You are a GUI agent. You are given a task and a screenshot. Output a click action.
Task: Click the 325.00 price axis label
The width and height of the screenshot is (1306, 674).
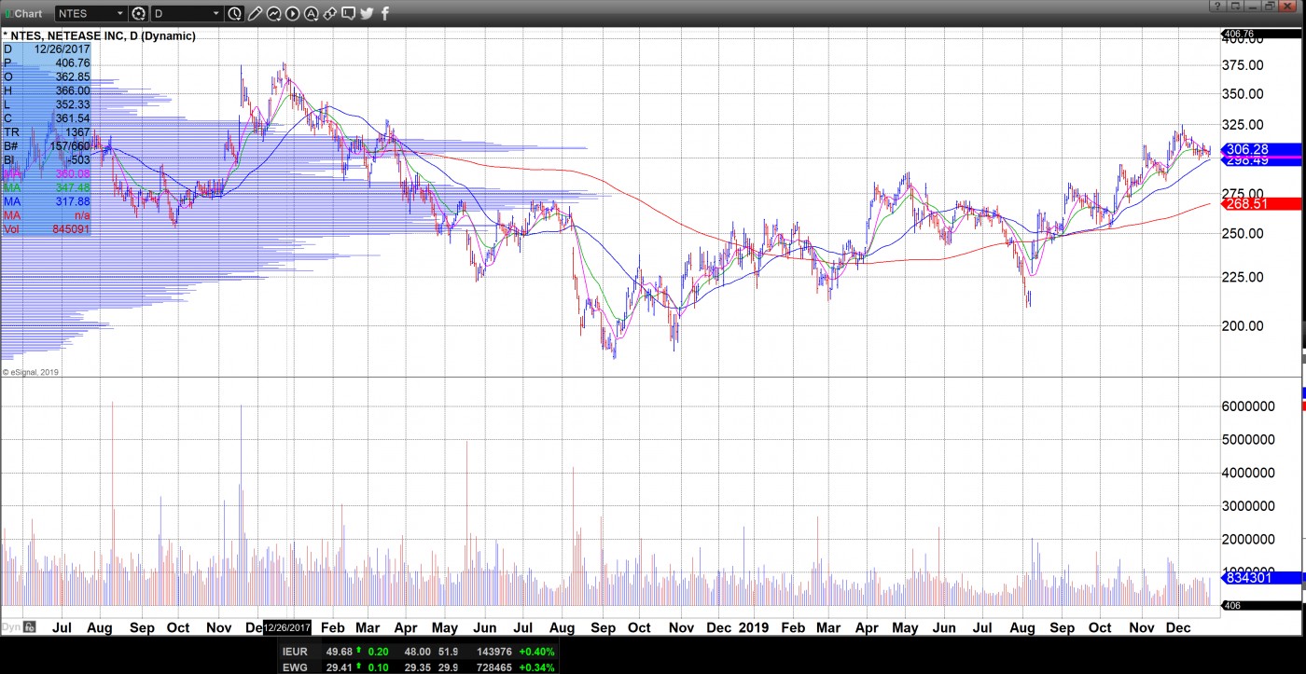(x=1243, y=124)
